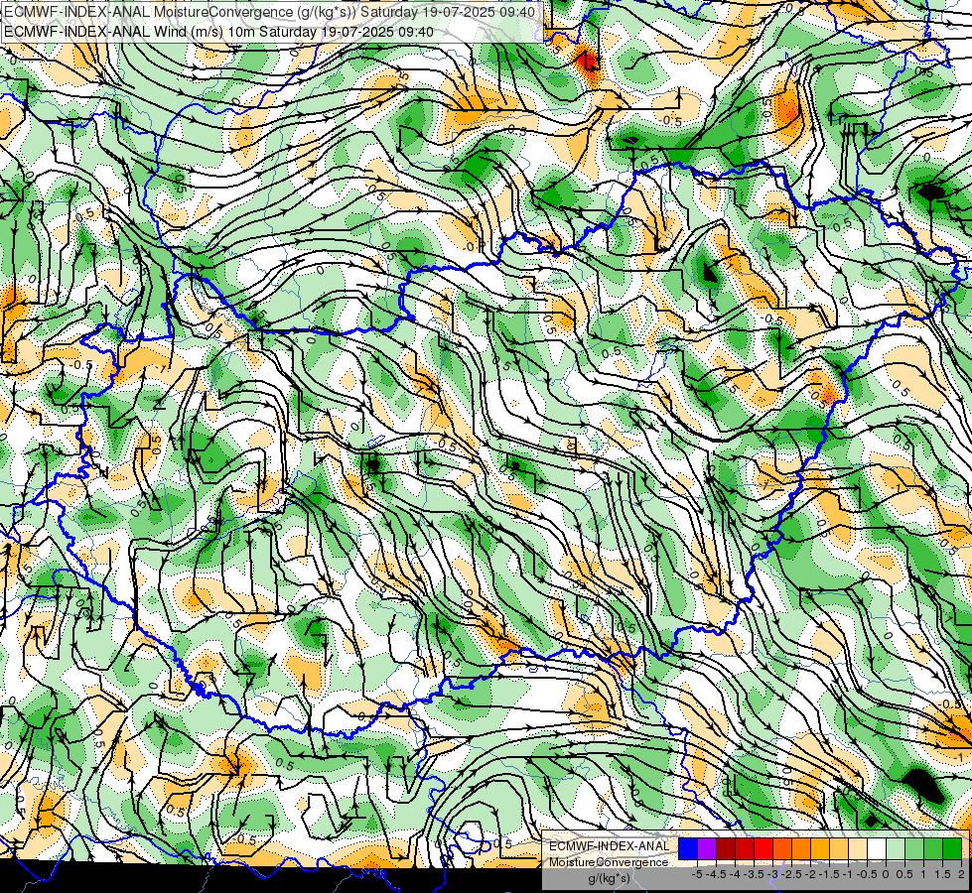Click the 1.5 tick value on legend scale
The height and width of the screenshot is (893, 972).
coord(941,874)
